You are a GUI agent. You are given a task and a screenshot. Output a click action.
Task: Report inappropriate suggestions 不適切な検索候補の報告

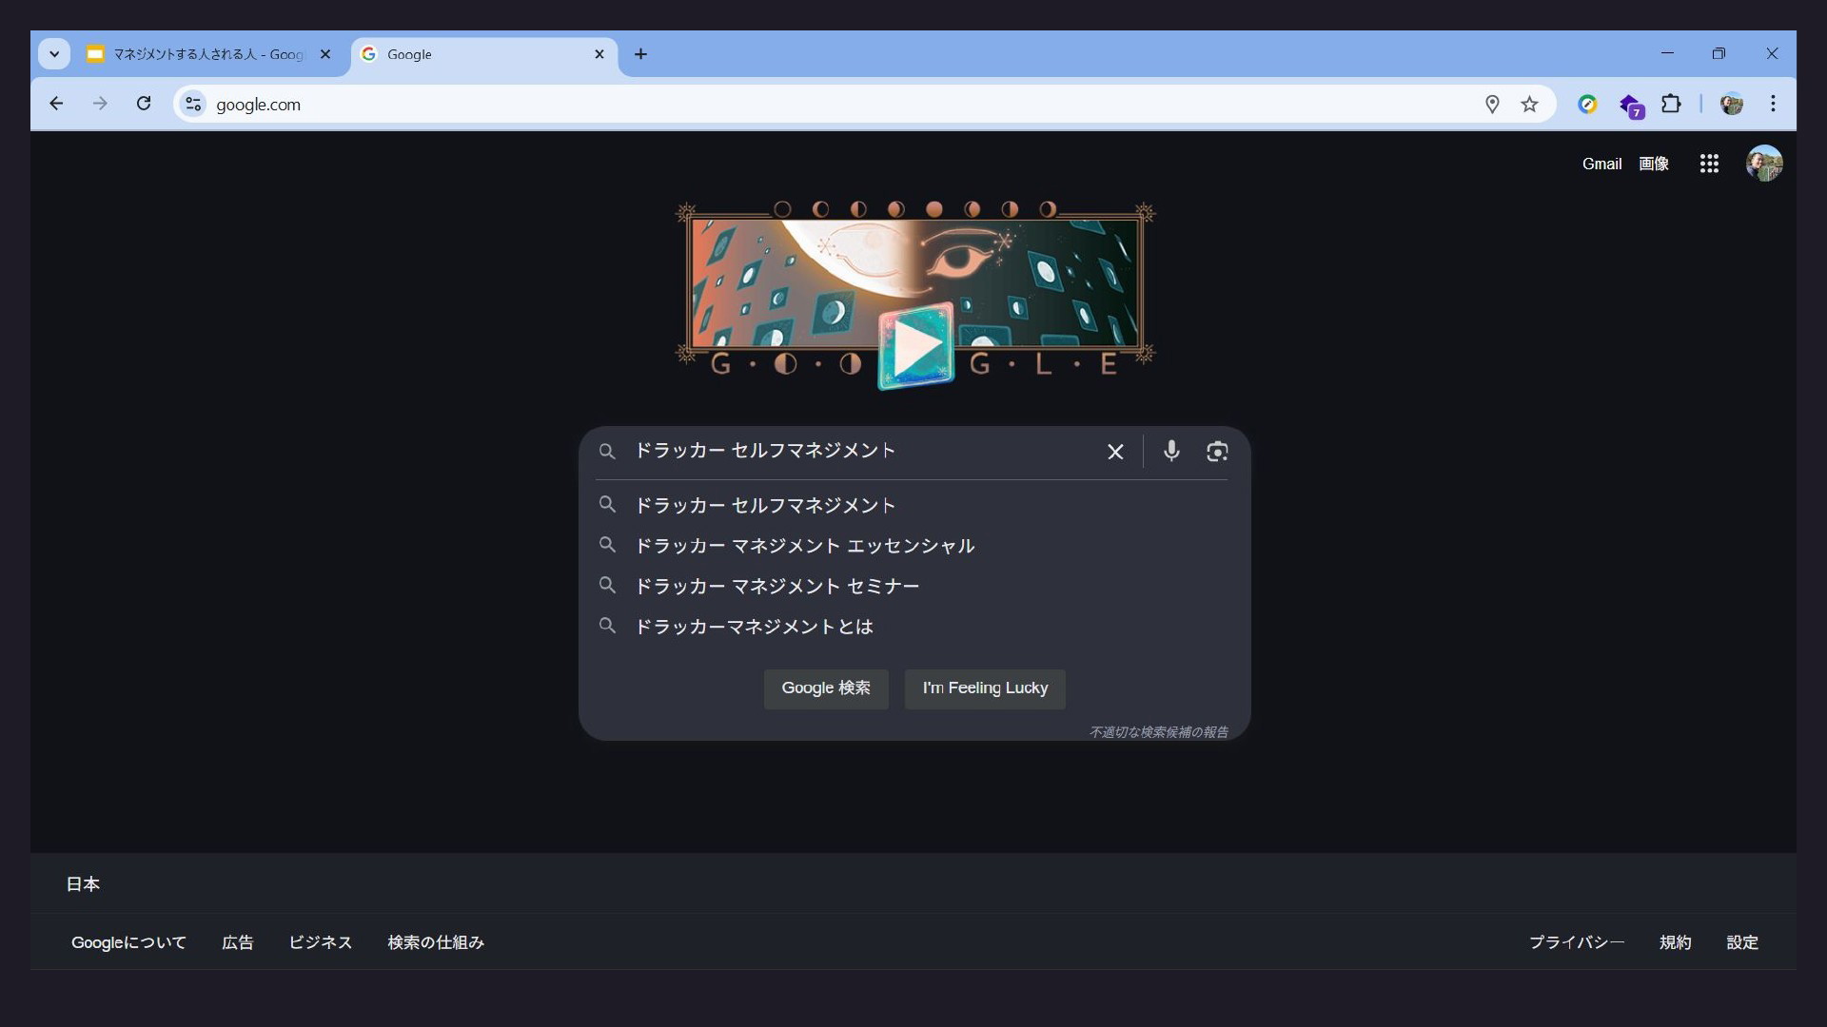pos(1158,732)
